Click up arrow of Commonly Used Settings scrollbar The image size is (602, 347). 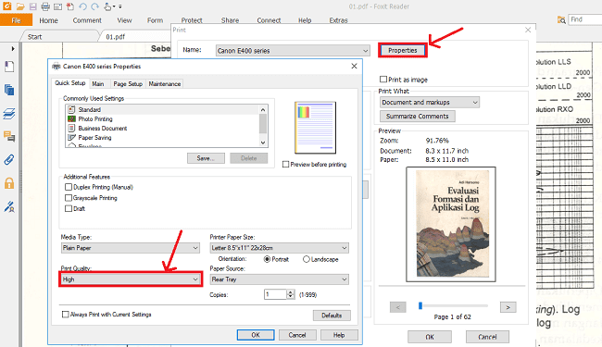coord(263,110)
